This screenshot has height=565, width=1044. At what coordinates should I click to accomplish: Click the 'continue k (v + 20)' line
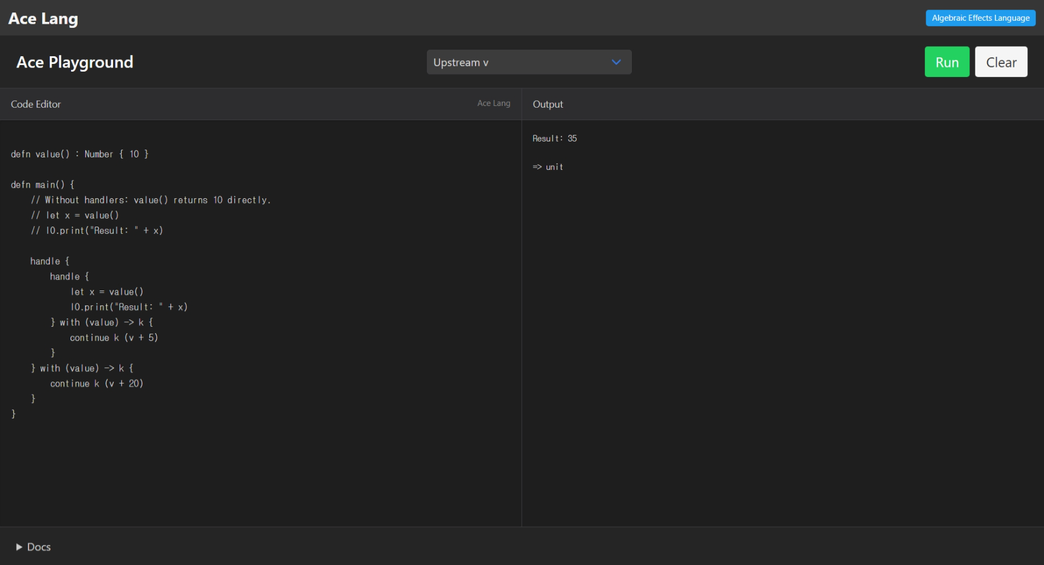coord(97,384)
